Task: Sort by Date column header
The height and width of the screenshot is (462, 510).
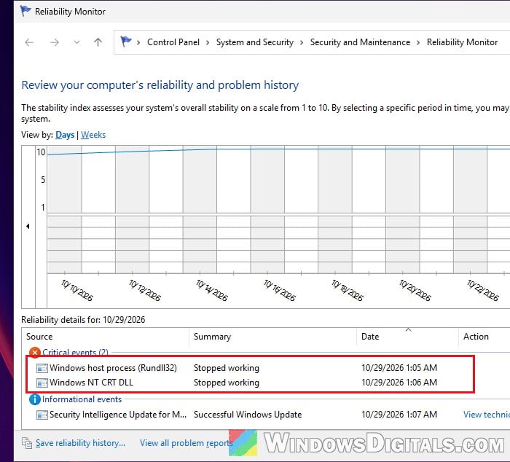Action: tap(407, 337)
